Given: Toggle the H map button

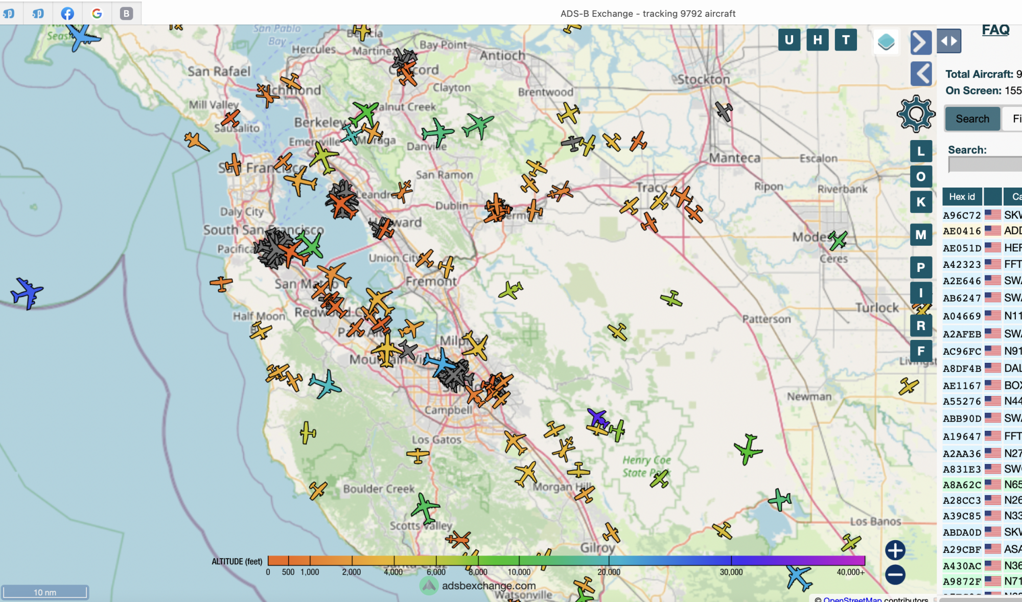Looking at the screenshot, I should pyautogui.click(x=818, y=40).
